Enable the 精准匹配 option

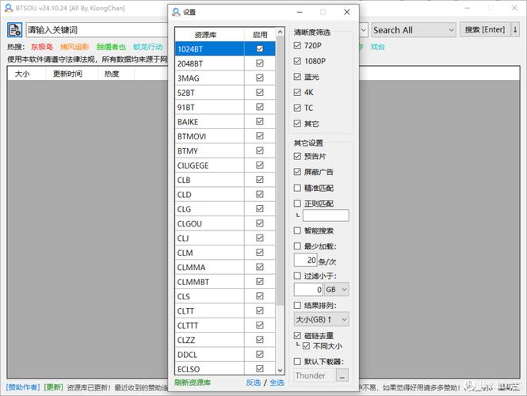(x=297, y=188)
